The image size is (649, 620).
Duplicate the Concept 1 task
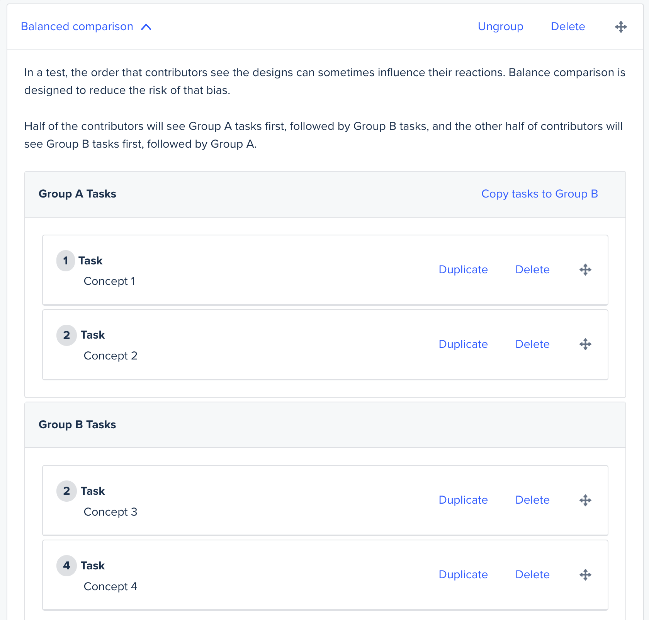point(463,269)
